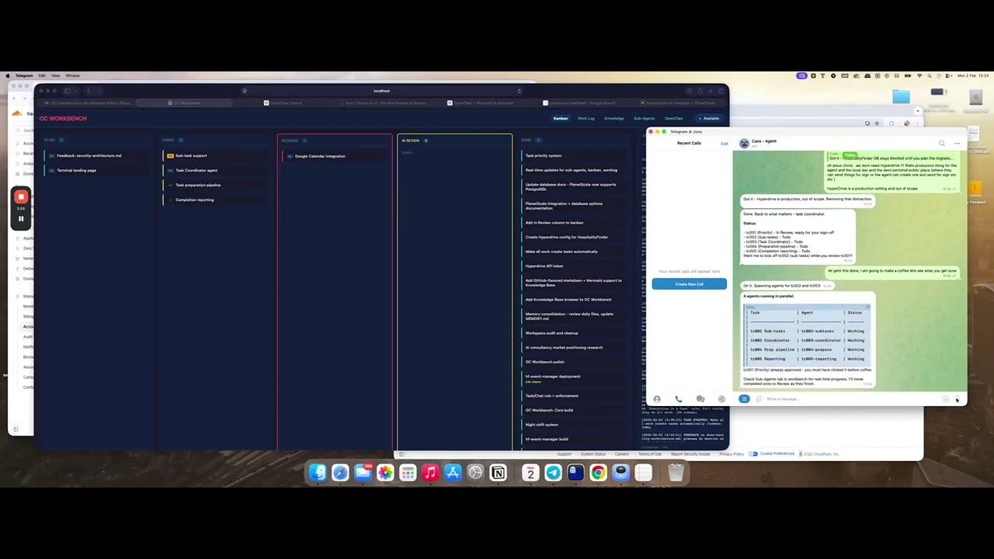Click Edit in Telegram Recent Calls

pos(725,144)
